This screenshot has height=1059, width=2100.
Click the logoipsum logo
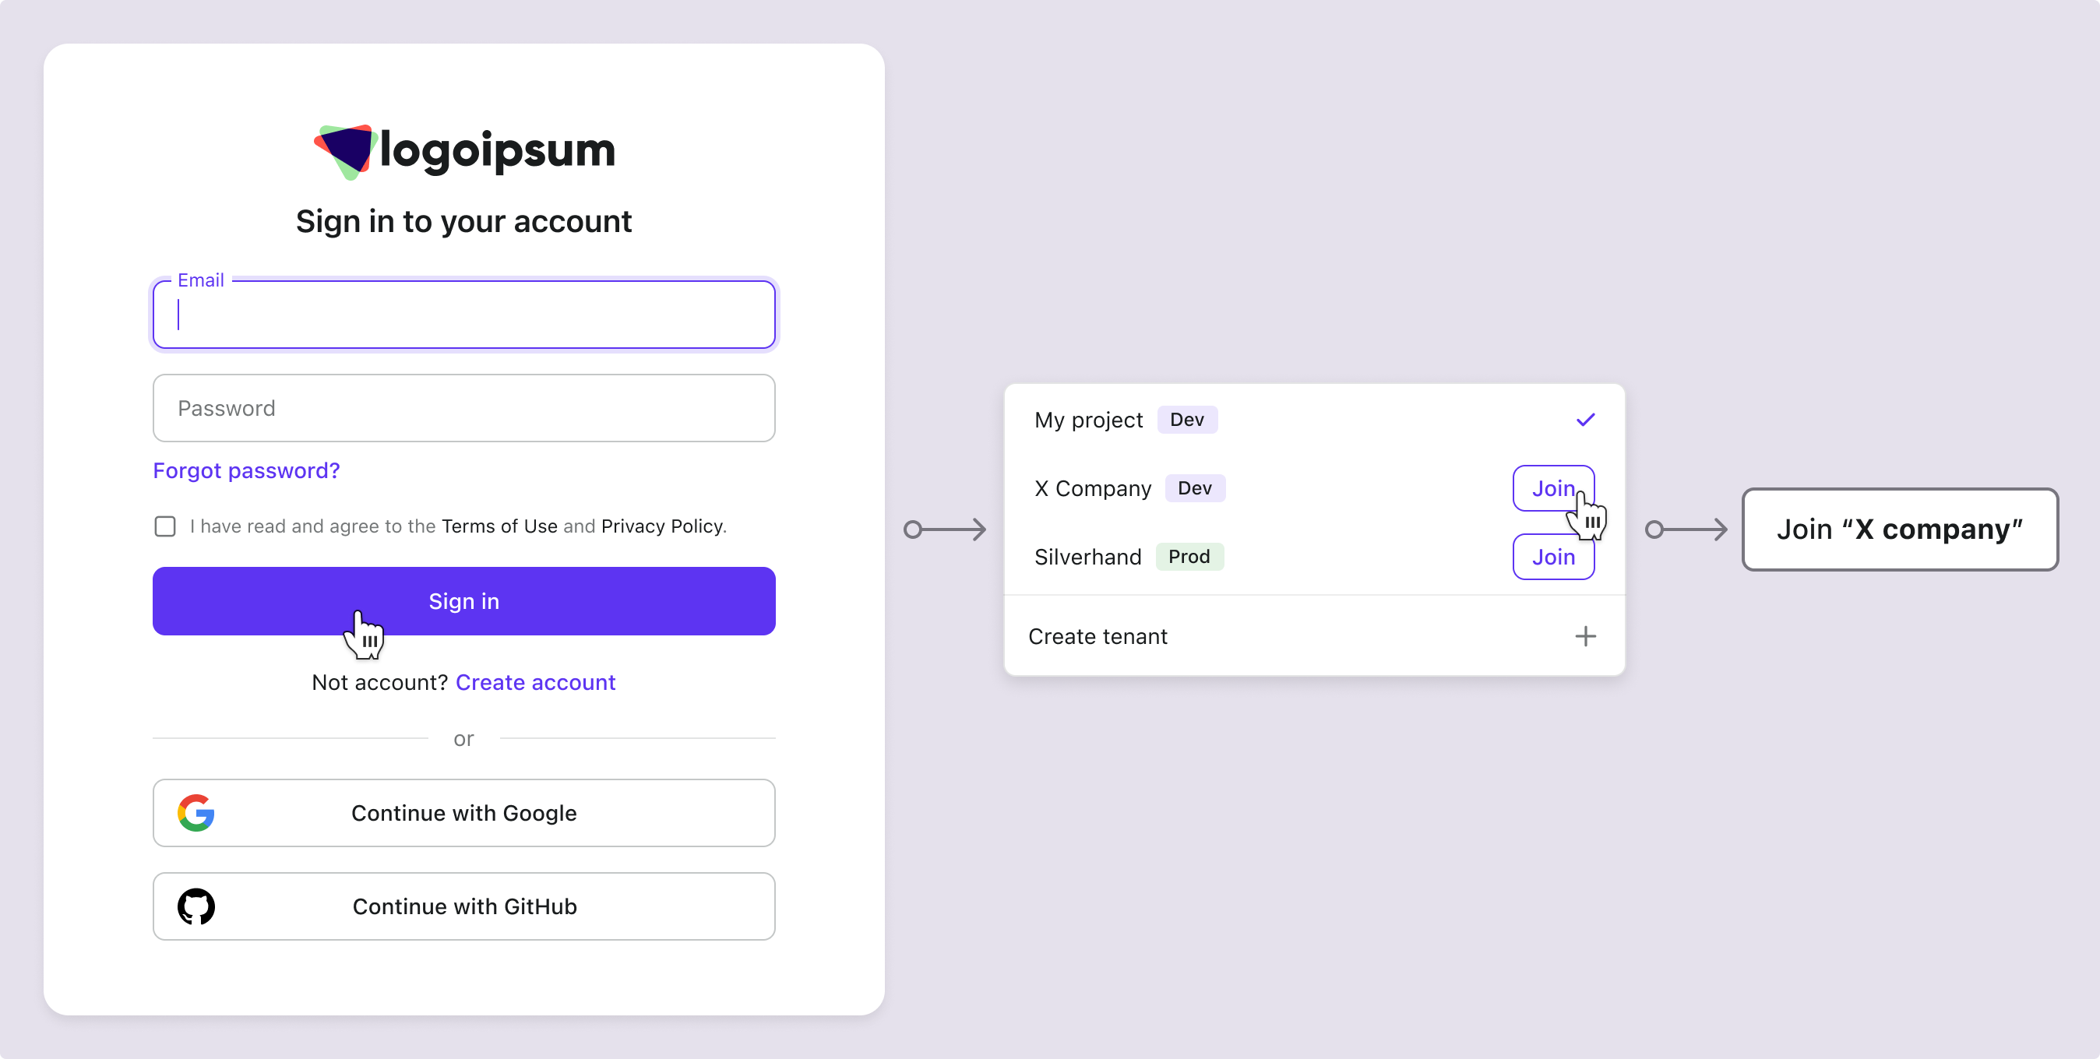463,151
